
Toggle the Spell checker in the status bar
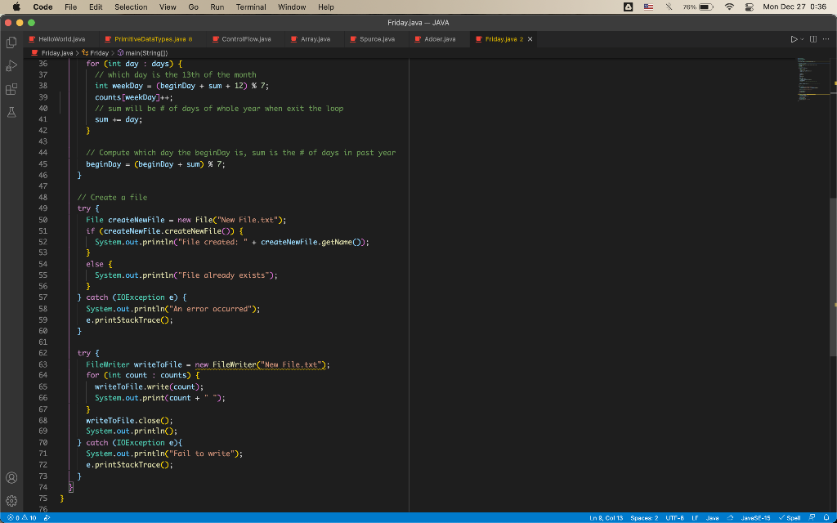[790, 517]
